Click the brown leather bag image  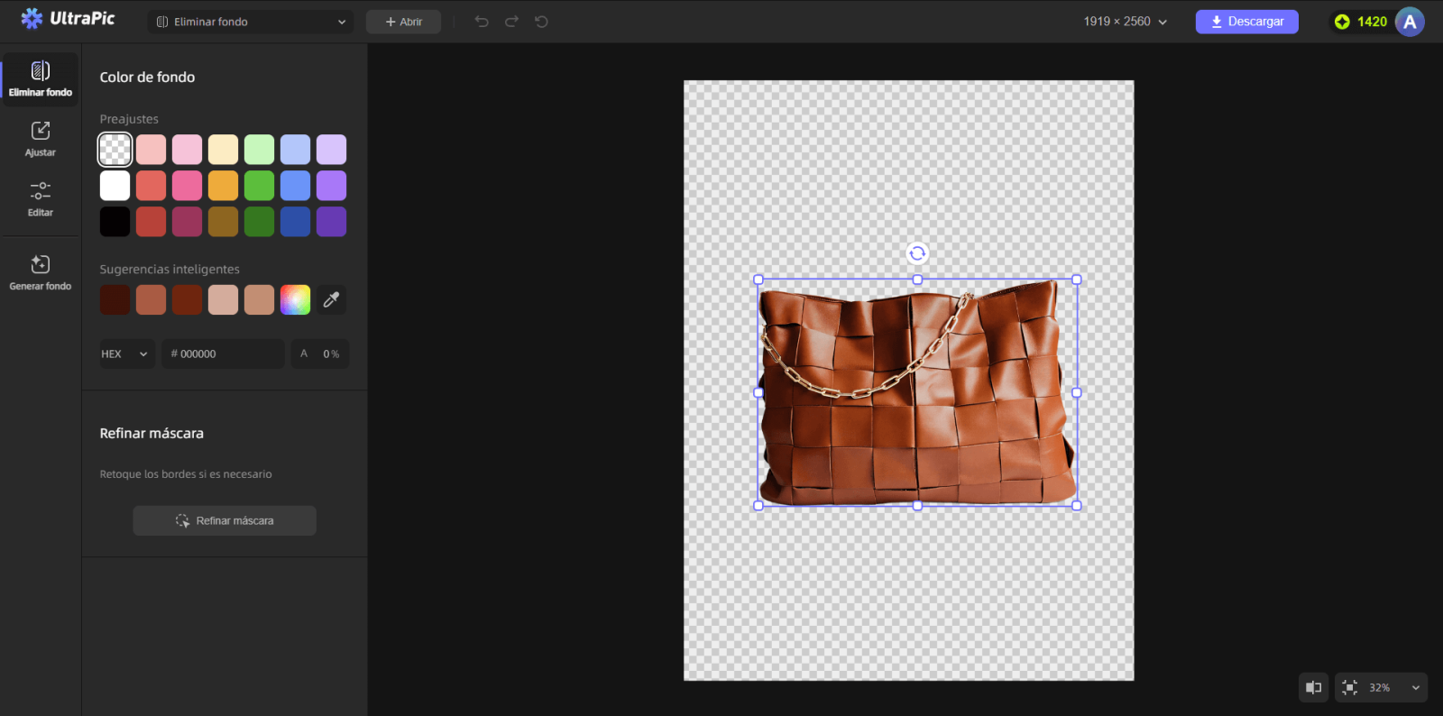917,393
